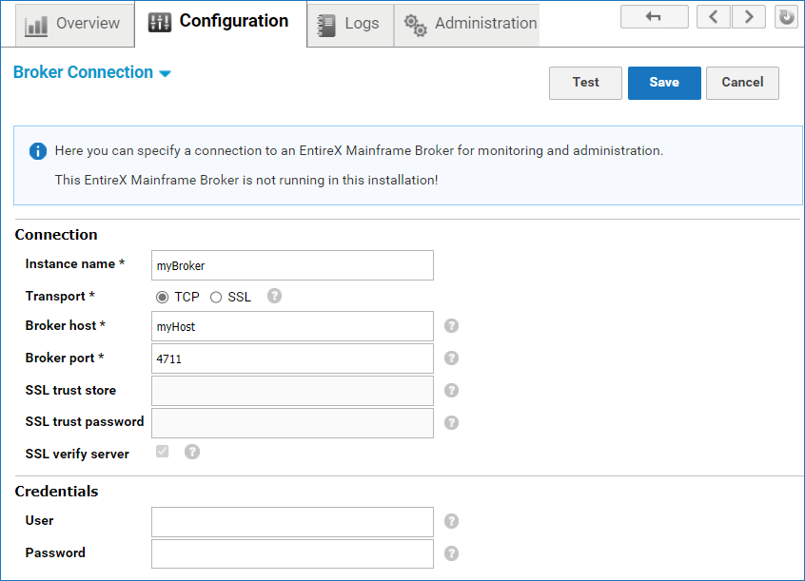Select SSL transport radio button
The image size is (805, 581).
[x=216, y=298]
